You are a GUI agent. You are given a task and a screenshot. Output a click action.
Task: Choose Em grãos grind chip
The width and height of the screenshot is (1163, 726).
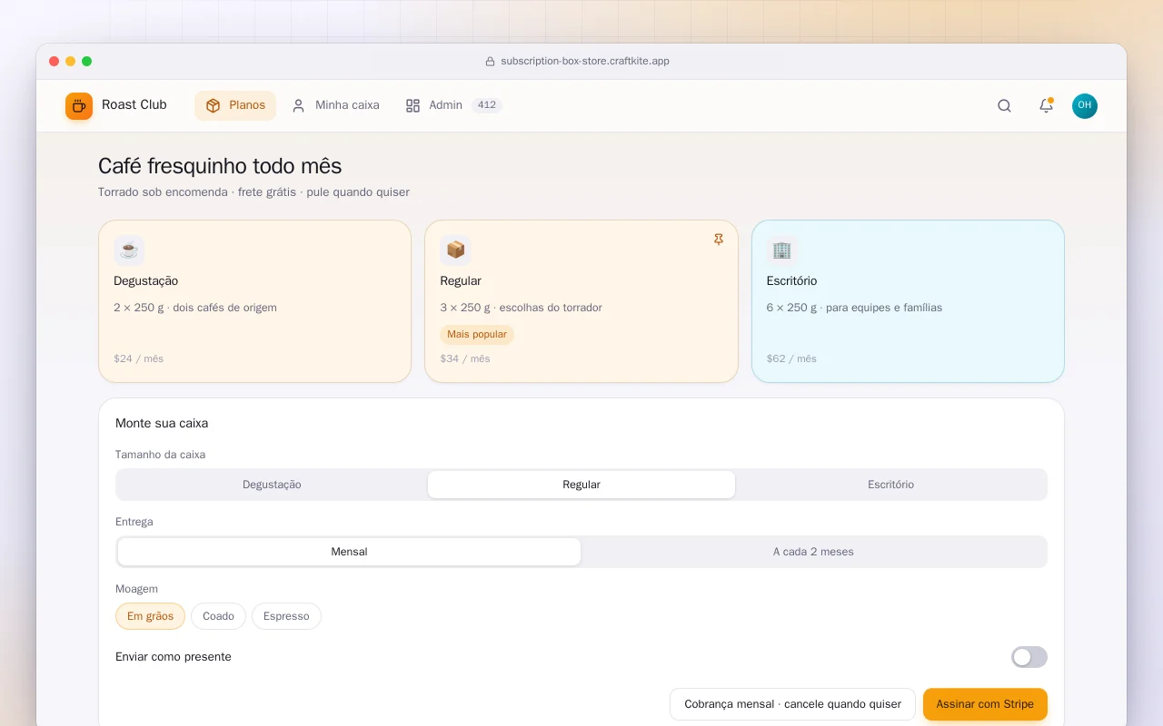tap(150, 616)
